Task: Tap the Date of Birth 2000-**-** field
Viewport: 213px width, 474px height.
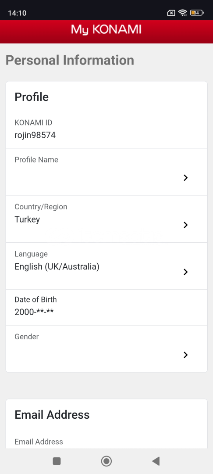Action: tap(106, 307)
